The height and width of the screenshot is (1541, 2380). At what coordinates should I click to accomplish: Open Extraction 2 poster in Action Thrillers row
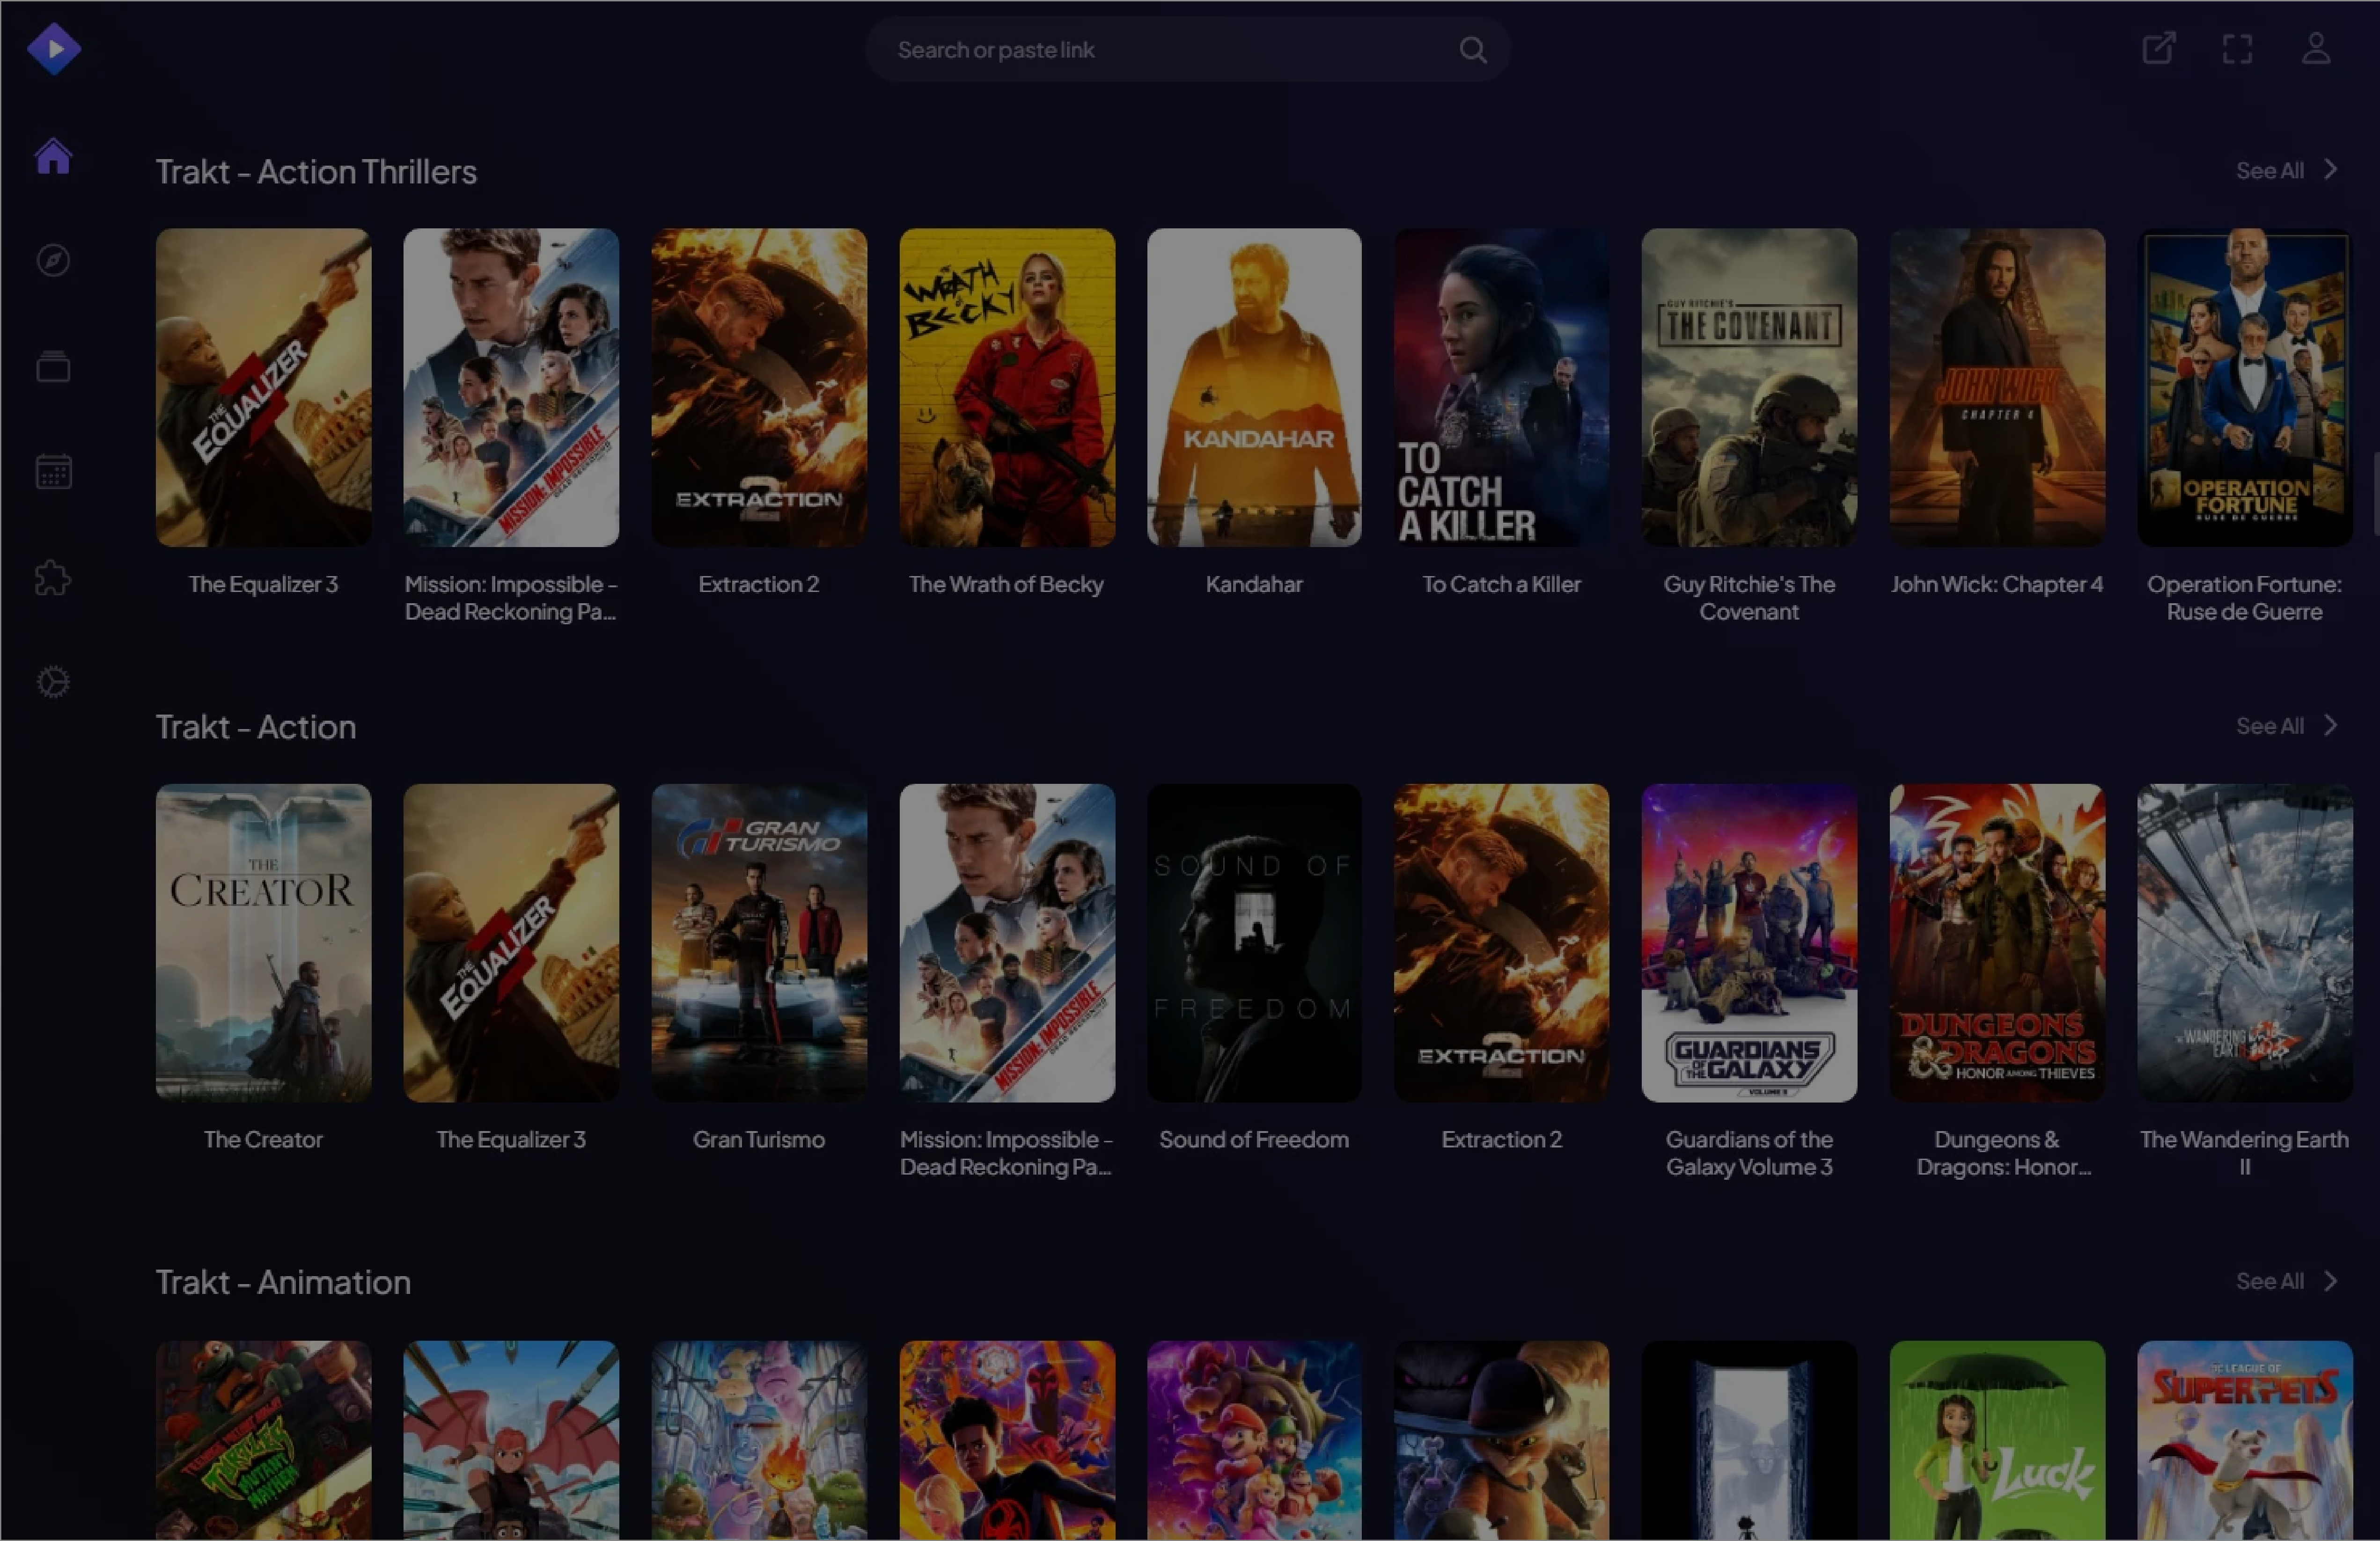point(759,388)
